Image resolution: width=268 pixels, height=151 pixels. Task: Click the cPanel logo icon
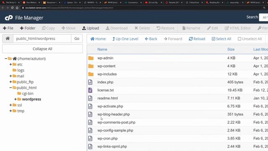tap(9, 18)
